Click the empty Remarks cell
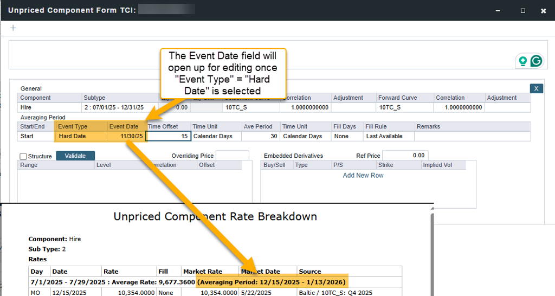The image size is (555, 296). 472,136
